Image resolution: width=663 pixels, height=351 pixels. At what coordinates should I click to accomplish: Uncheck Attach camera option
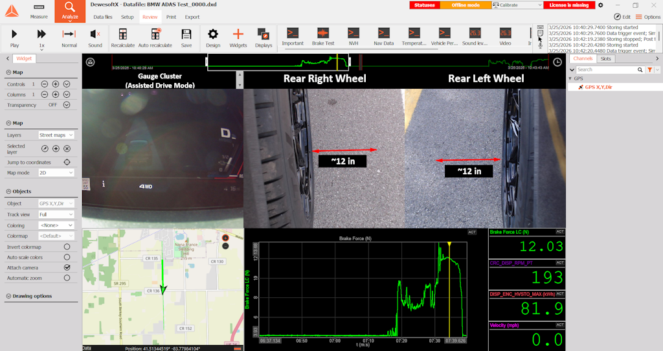[x=67, y=267]
